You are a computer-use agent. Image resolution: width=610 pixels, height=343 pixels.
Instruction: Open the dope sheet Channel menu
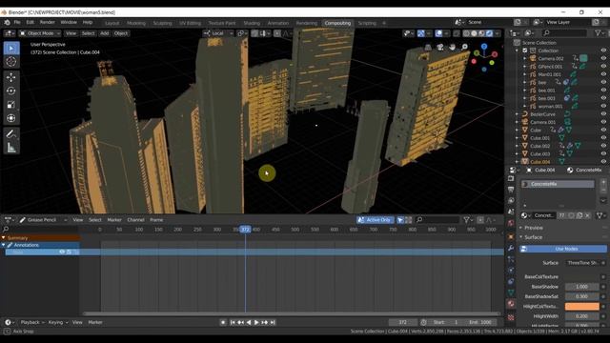(135, 220)
